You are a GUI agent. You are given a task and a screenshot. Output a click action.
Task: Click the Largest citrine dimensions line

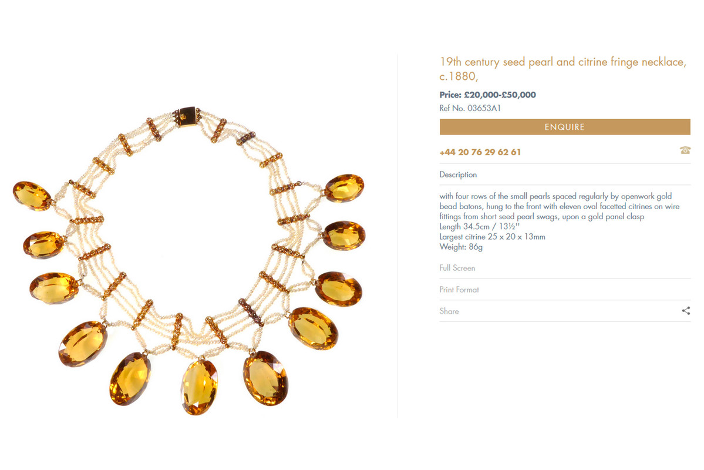point(492,237)
